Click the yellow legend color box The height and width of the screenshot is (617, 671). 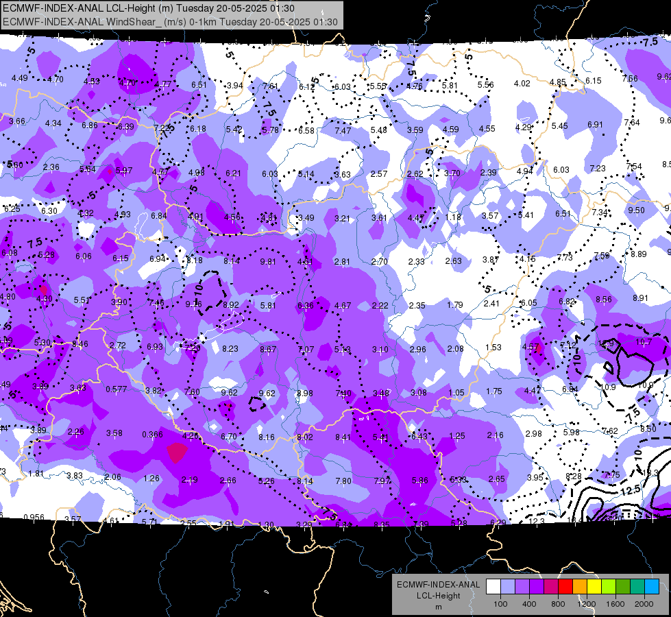pyautogui.click(x=594, y=586)
